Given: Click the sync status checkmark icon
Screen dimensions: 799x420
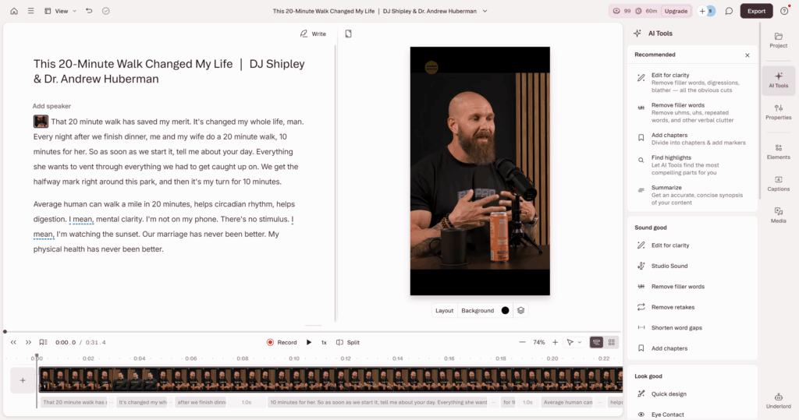Looking at the screenshot, I should (x=106, y=11).
